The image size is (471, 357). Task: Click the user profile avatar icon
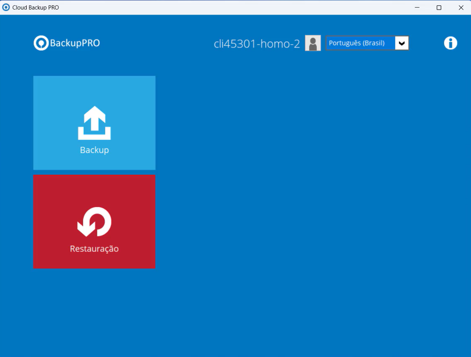pos(313,43)
